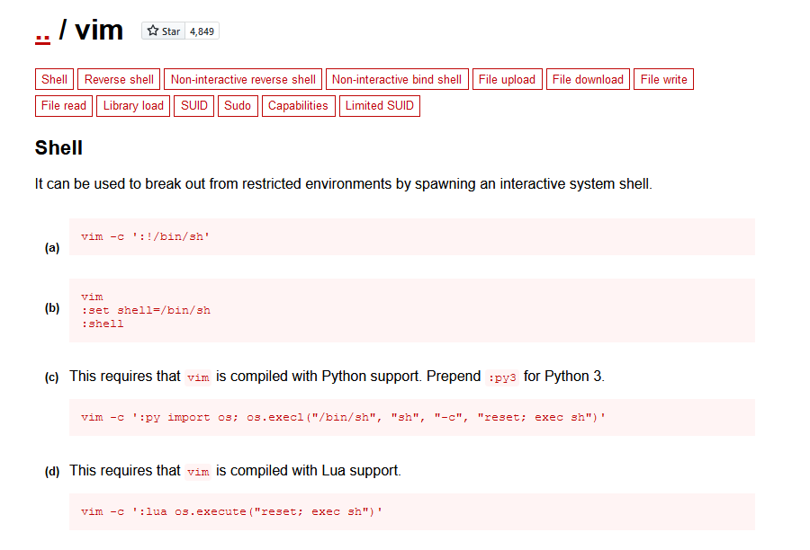Jump to the Shell section
810x550 pixels.
54,80
